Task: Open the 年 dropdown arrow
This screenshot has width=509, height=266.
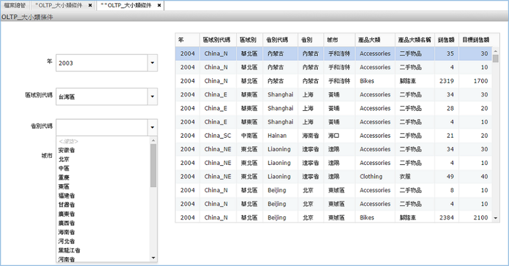Action: [x=152, y=63]
